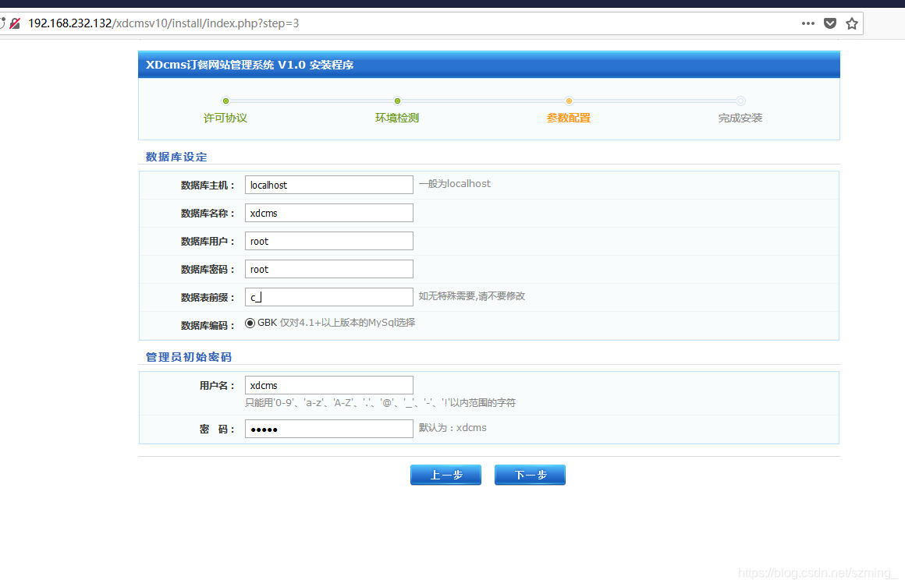Proceed with the 下一步 button

coord(530,476)
